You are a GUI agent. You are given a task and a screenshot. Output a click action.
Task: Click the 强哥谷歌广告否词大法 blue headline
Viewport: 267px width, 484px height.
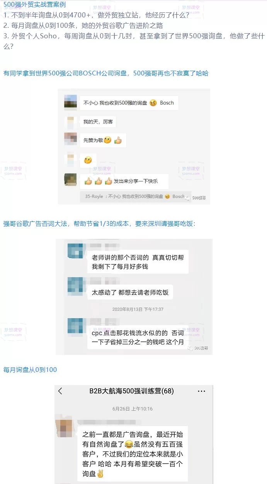pyautogui.click(x=99, y=223)
